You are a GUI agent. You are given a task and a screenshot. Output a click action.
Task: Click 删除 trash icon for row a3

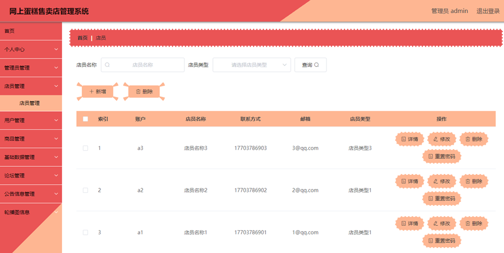pyautogui.click(x=468, y=139)
